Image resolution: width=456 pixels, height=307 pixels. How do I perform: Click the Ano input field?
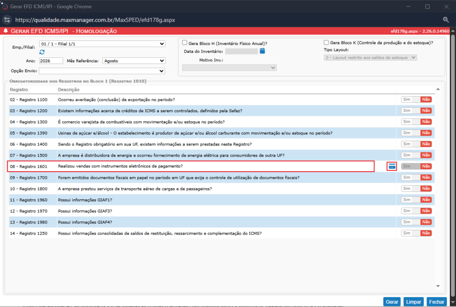pyautogui.click(x=51, y=61)
